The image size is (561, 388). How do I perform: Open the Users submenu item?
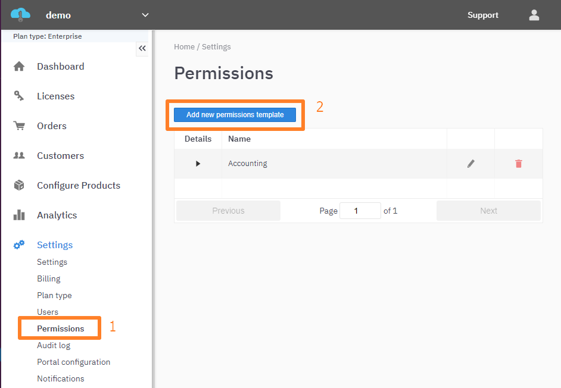(x=48, y=312)
